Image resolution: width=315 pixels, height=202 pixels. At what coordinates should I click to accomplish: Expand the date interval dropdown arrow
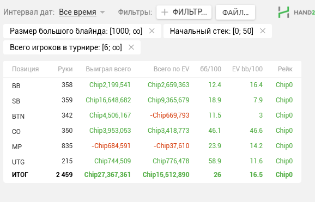click(102, 12)
